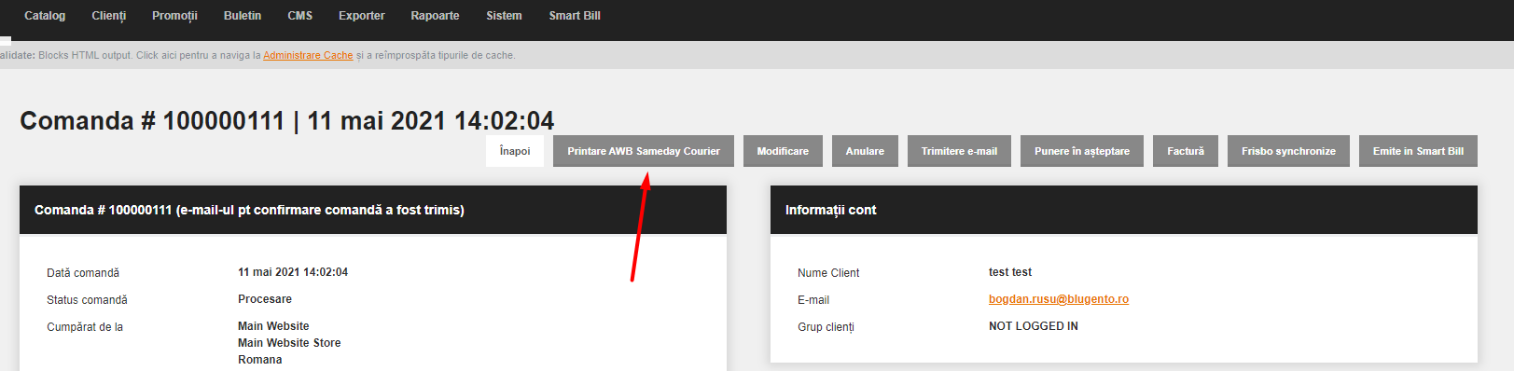
Task: Click the Romana store view text
Action: pos(260,360)
